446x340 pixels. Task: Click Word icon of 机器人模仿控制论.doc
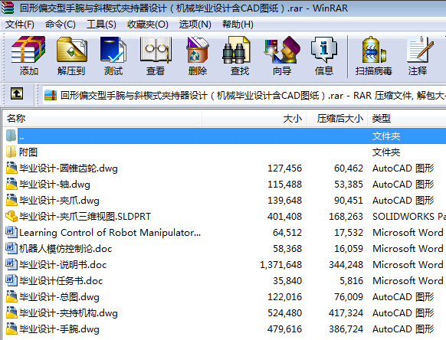(11, 248)
